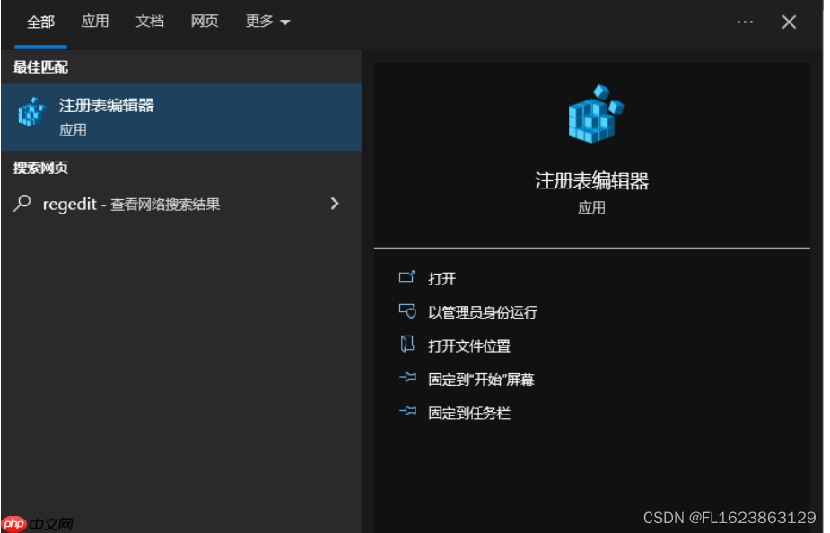Select the 全部 tab
Screen dimensions: 830x533
pyautogui.click(x=40, y=22)
